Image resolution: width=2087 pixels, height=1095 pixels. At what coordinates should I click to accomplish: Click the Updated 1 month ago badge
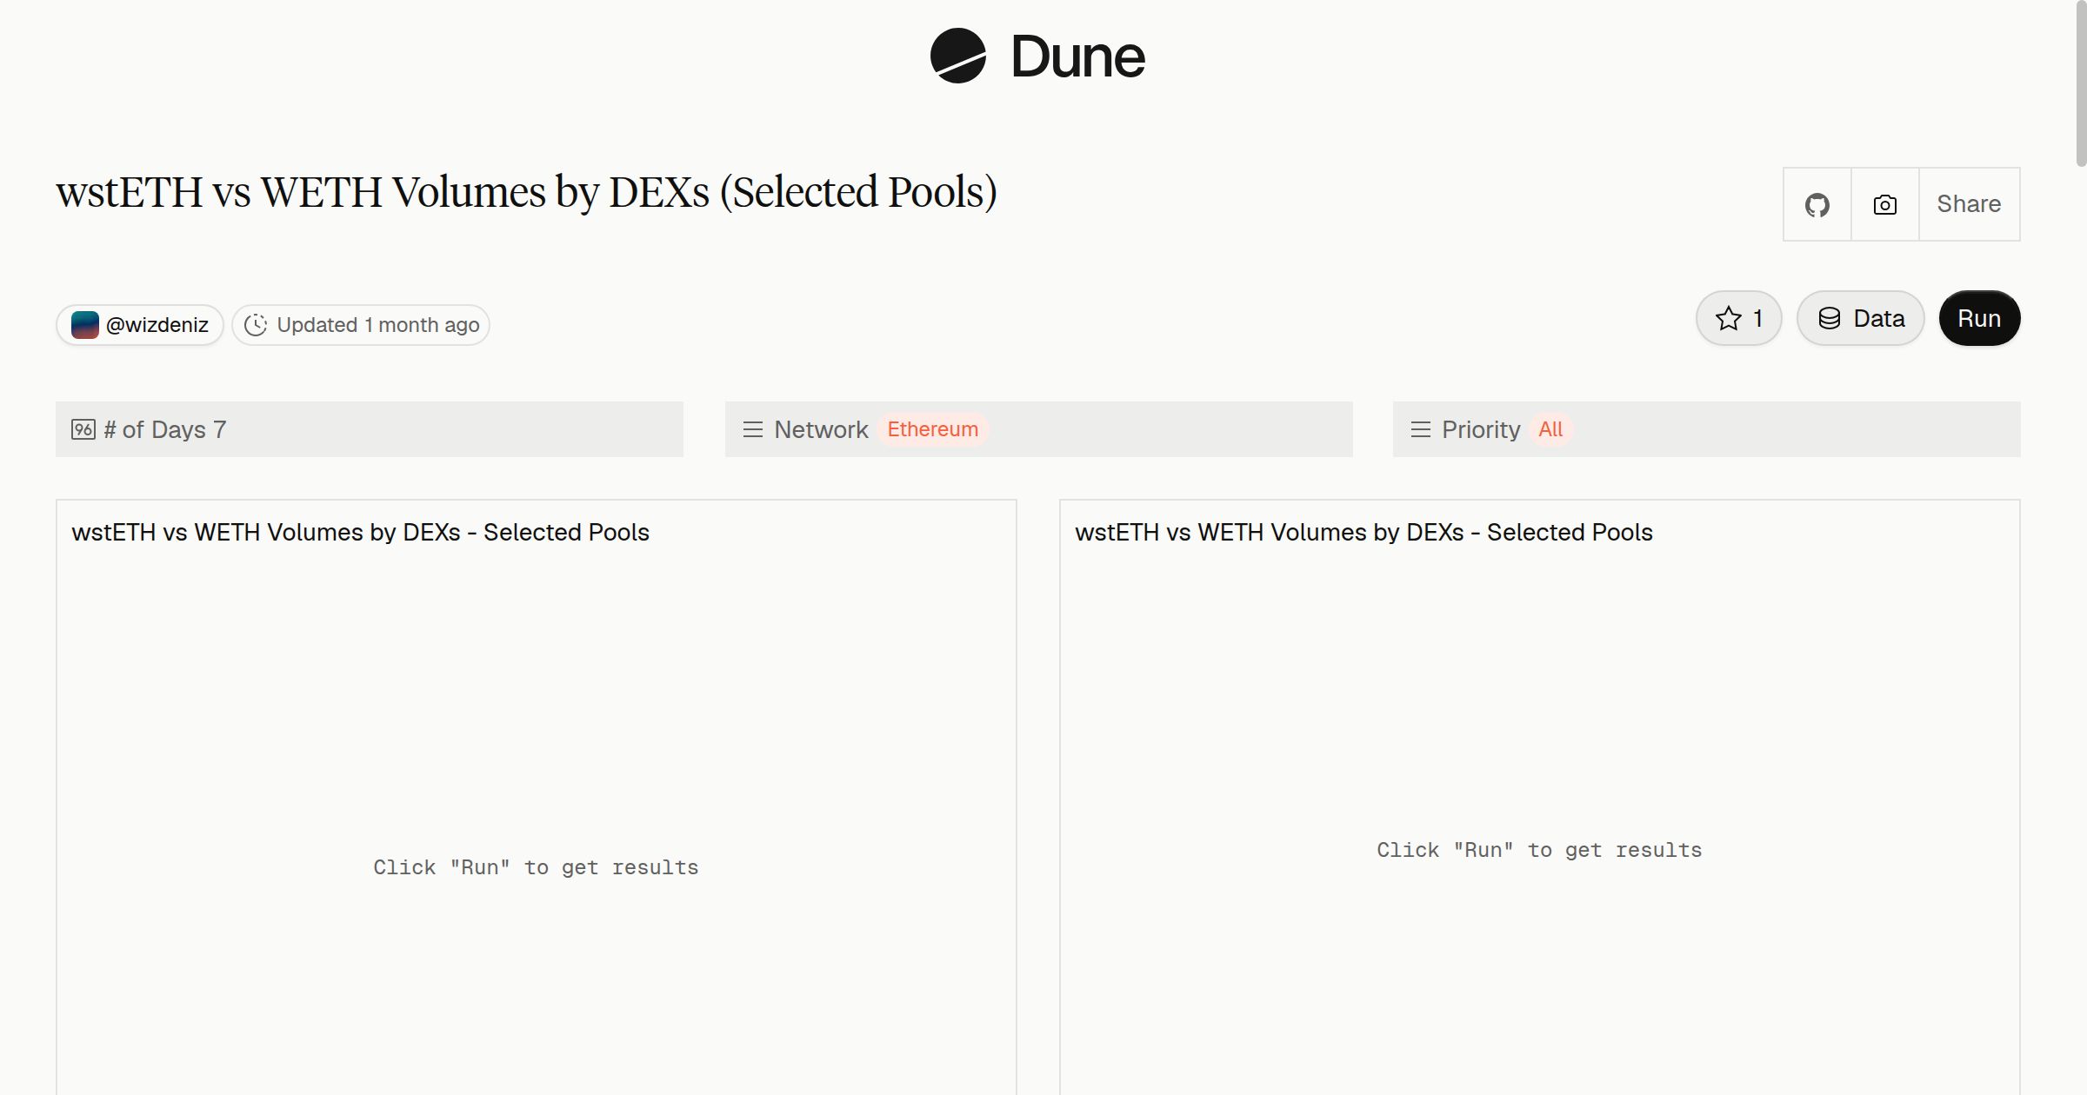[361, 325]
